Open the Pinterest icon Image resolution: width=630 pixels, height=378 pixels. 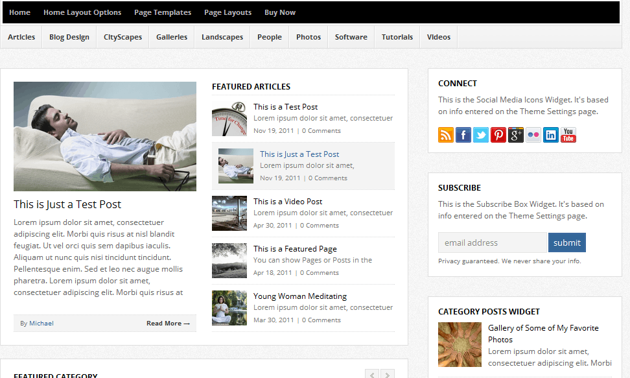point(498,135)
